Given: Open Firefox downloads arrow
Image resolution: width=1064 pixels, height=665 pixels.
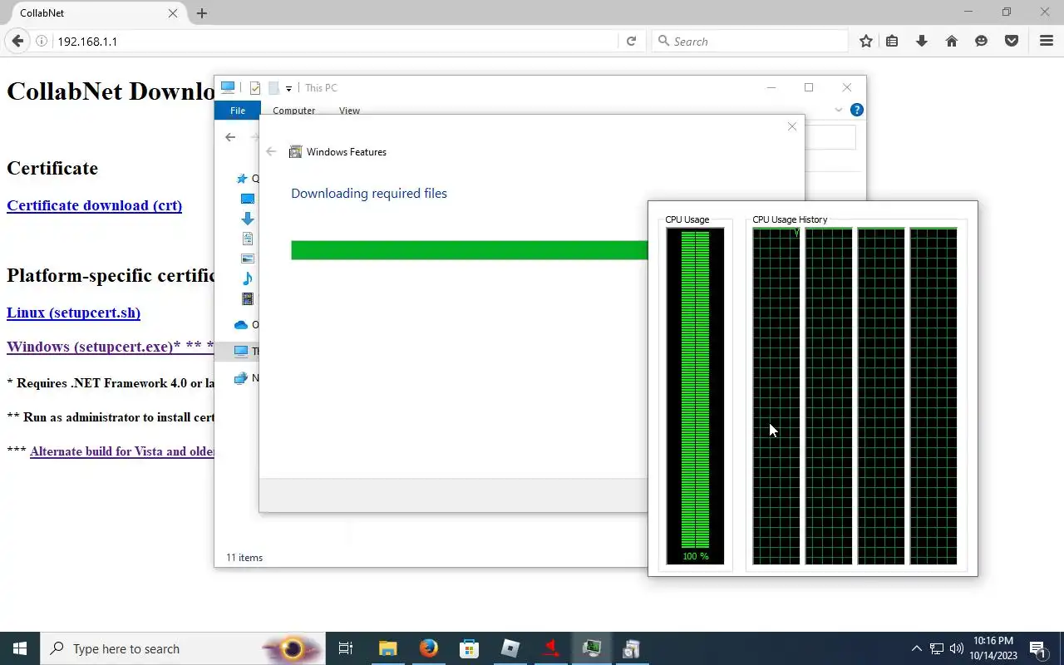Looking at the screenshot, I should [921, 41].
